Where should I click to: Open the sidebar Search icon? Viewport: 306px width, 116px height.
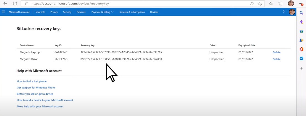pos(301,13)
